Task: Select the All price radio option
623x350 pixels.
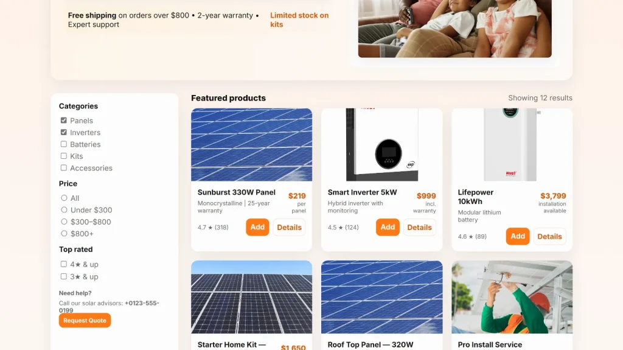Action: [x=64, y=198]
